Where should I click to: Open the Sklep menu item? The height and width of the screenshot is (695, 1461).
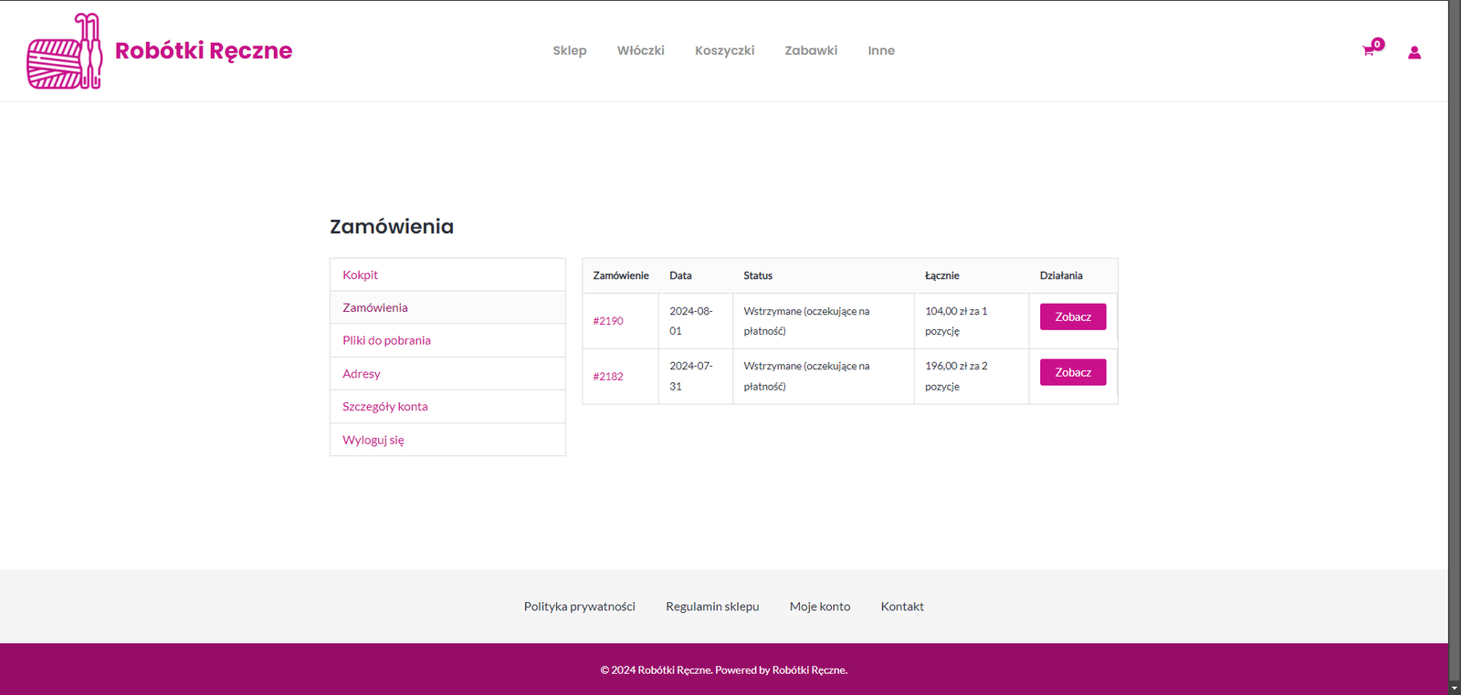click(569, 51)
